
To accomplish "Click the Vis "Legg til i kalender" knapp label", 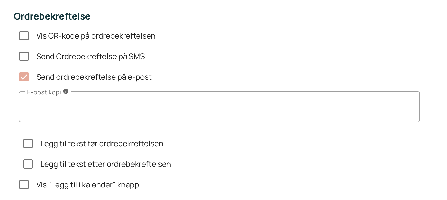I will coord(88,185).
